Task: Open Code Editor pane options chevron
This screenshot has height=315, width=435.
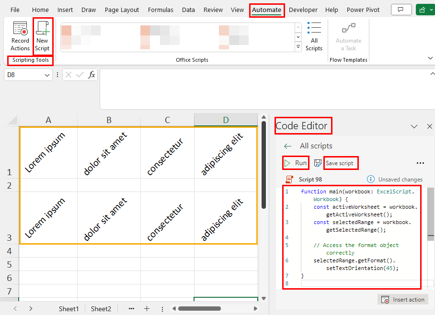Action: [x=414, y=126]
